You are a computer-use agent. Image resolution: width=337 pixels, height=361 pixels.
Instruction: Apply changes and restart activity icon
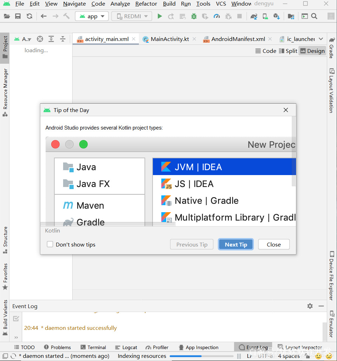click(x=171, y=16)
